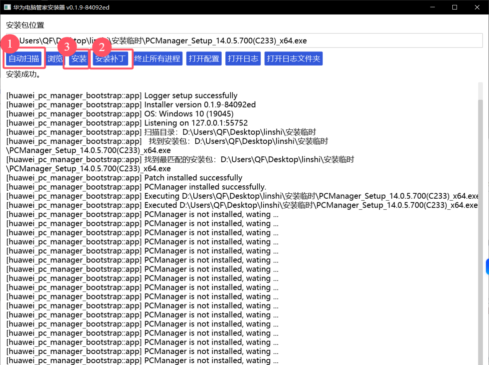Click the 安装 install button
Image resolution: width=489 pixels, height=365 pixels.
pos(79,59)
